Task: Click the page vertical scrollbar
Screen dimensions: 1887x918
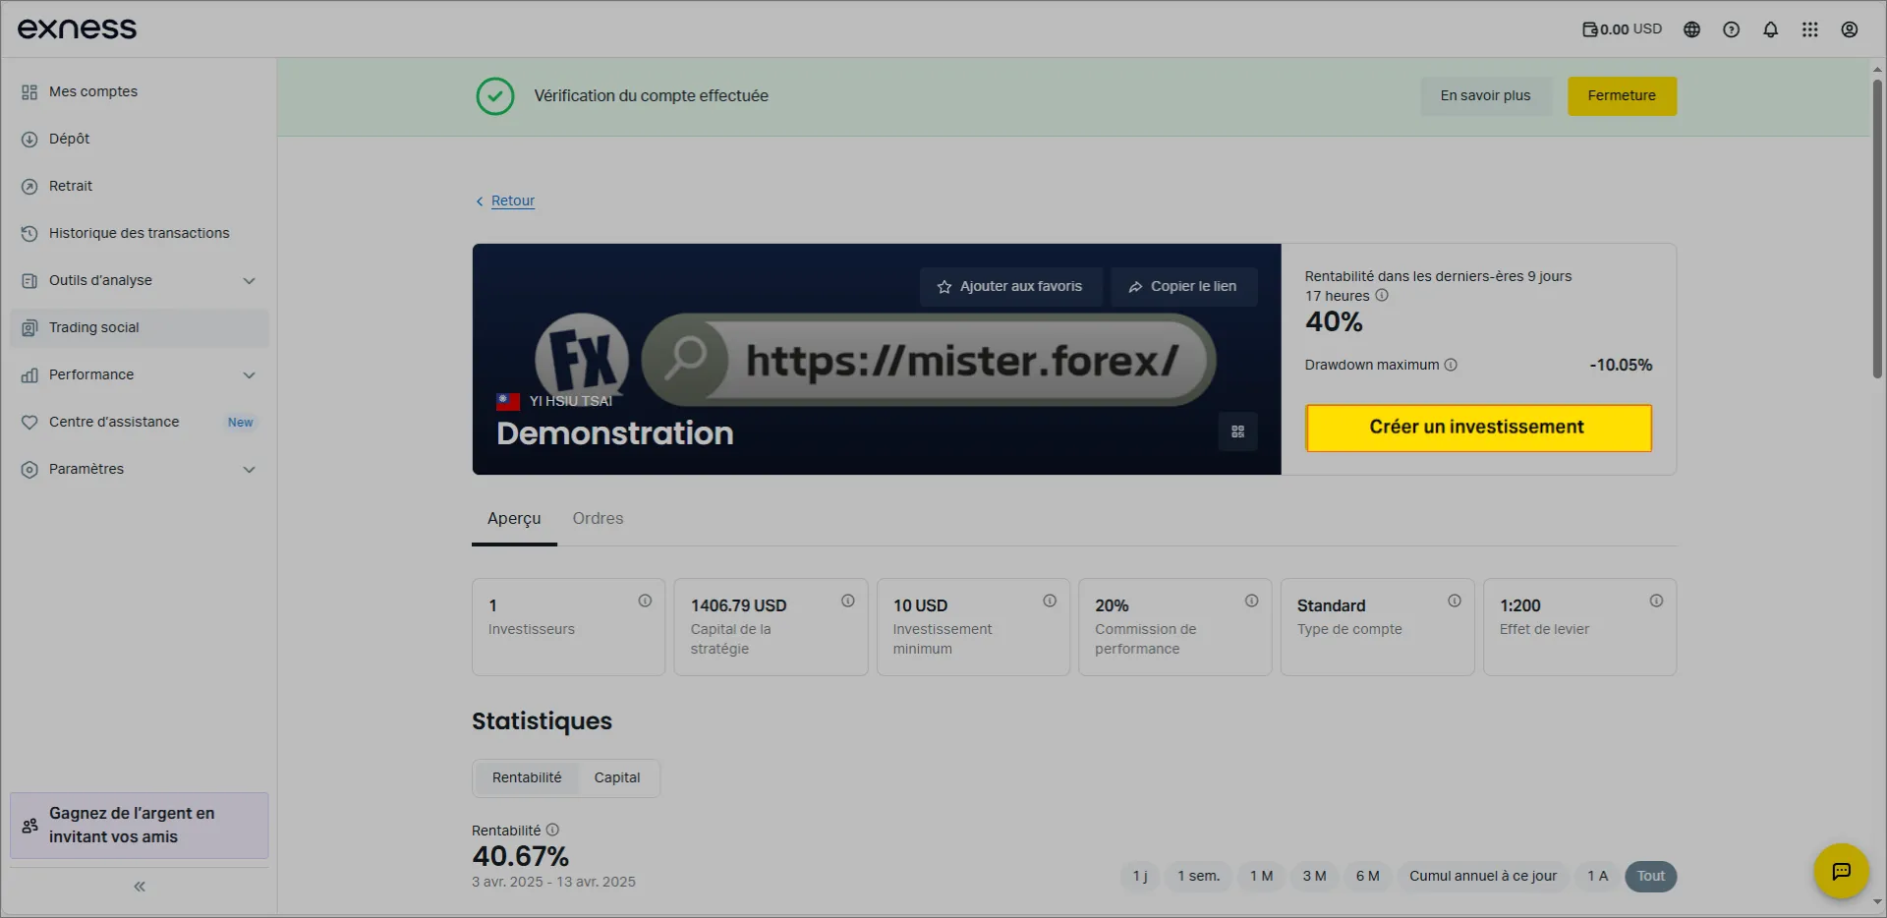Action: [x=1877, y=228]
